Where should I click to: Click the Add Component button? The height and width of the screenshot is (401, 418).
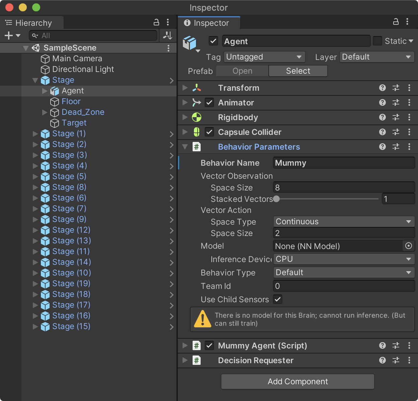point(298,382)
